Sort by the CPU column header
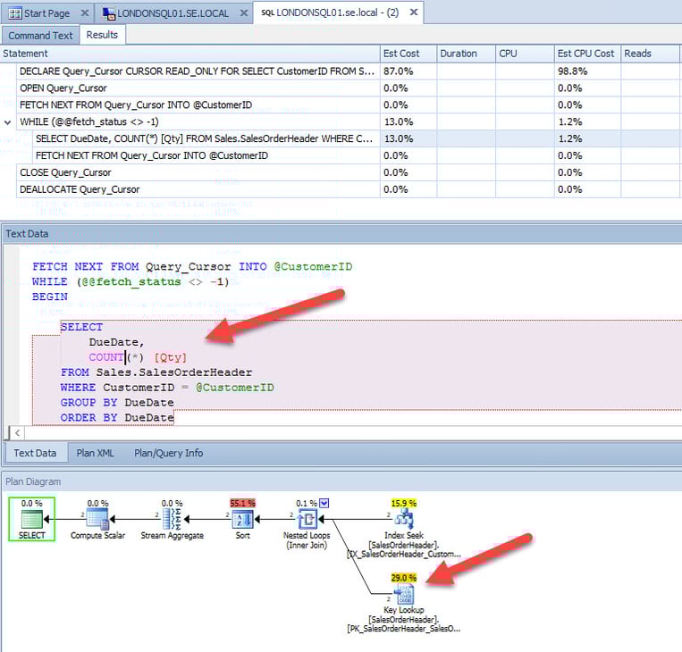 coord(525,54)
